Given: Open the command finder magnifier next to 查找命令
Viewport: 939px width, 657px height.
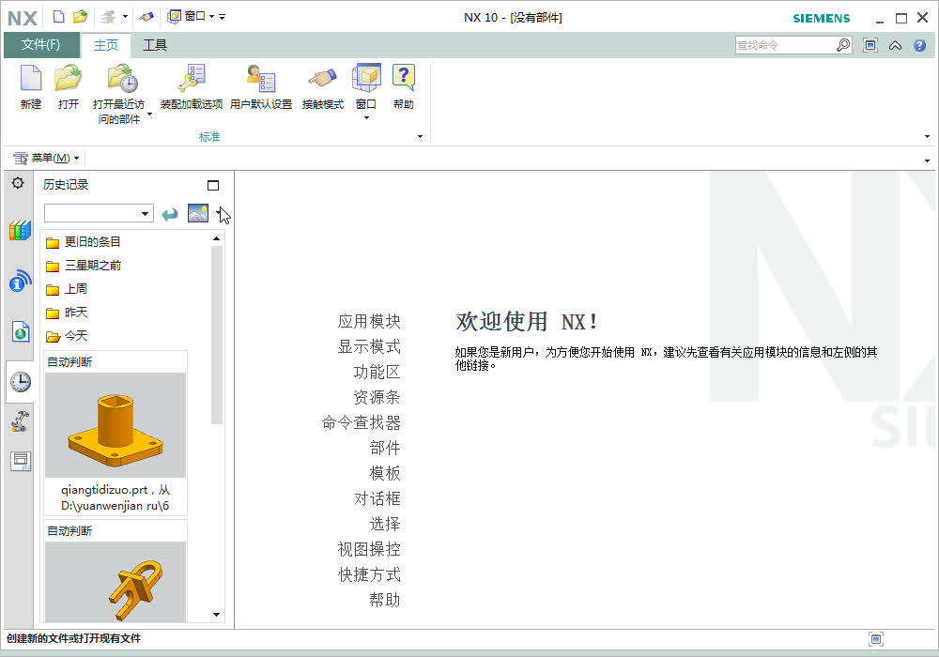Looking at the screenshot, I should tap(842, 44).
